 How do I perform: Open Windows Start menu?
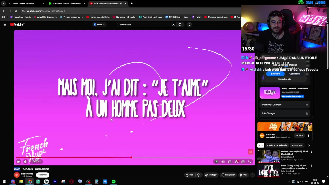[4, 182]
